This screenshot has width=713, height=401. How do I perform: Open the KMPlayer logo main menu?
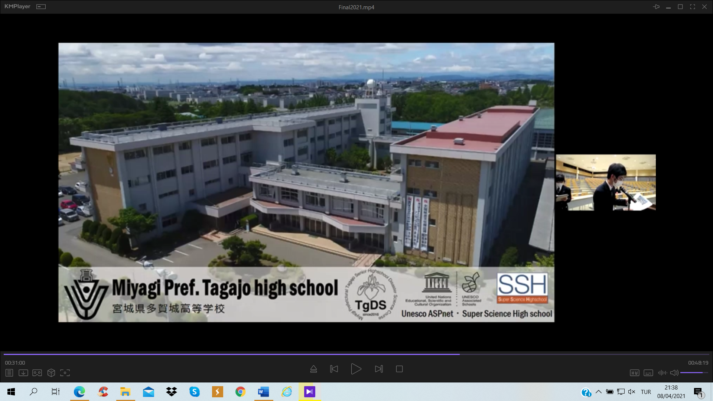tap(17, 7)
